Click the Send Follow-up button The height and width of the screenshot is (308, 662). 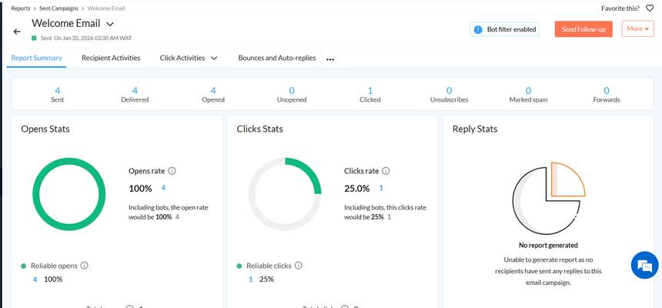pyautogui.click(x=583, y=29)
